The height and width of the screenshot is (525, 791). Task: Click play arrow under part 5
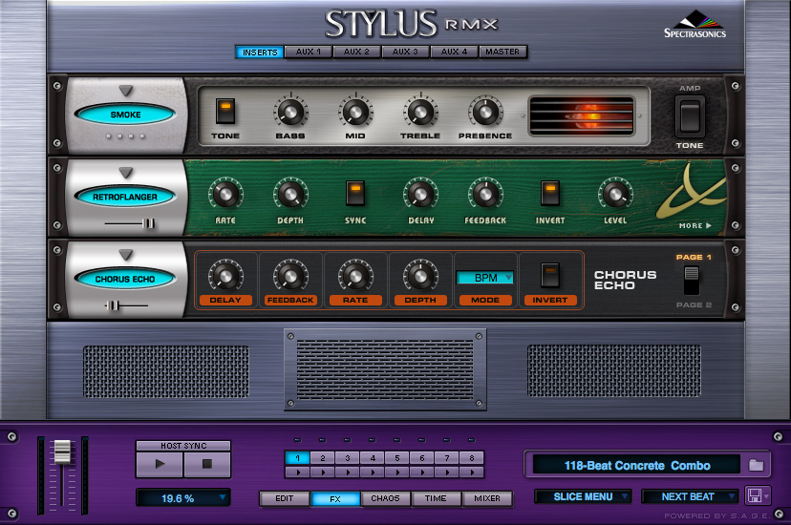click(x=397, y=472)
